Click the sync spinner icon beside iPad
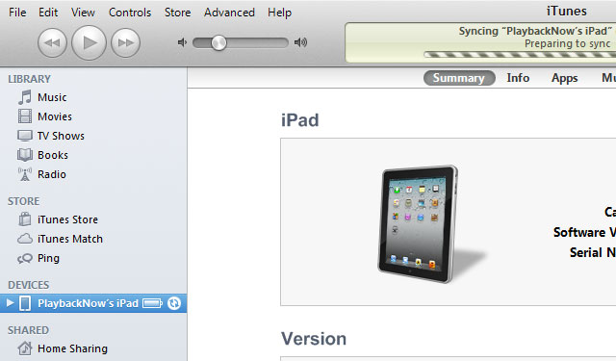 tap(174, 303)
